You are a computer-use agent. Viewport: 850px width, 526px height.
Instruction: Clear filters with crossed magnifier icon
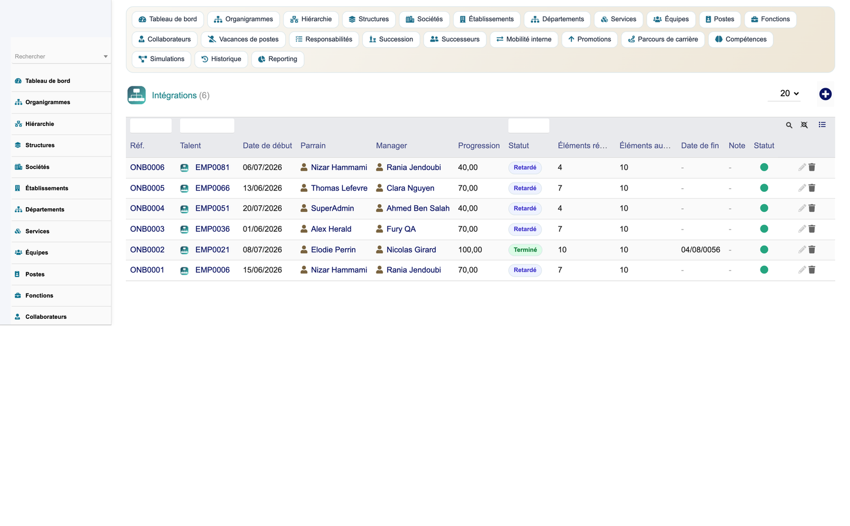[804, 125]
